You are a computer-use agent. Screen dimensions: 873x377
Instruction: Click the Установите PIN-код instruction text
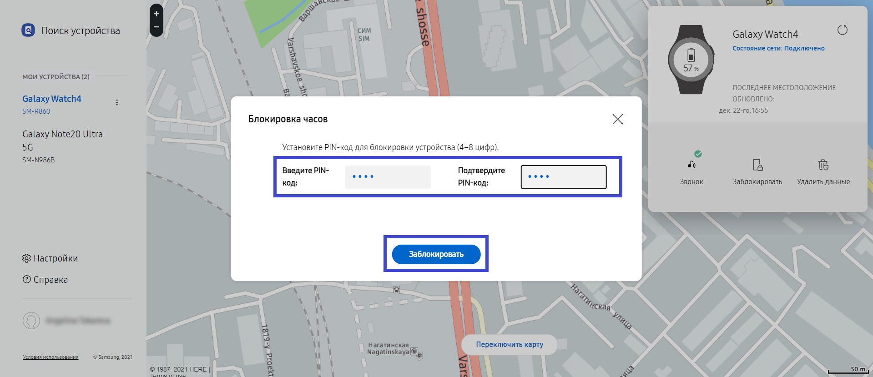point(390,147)
